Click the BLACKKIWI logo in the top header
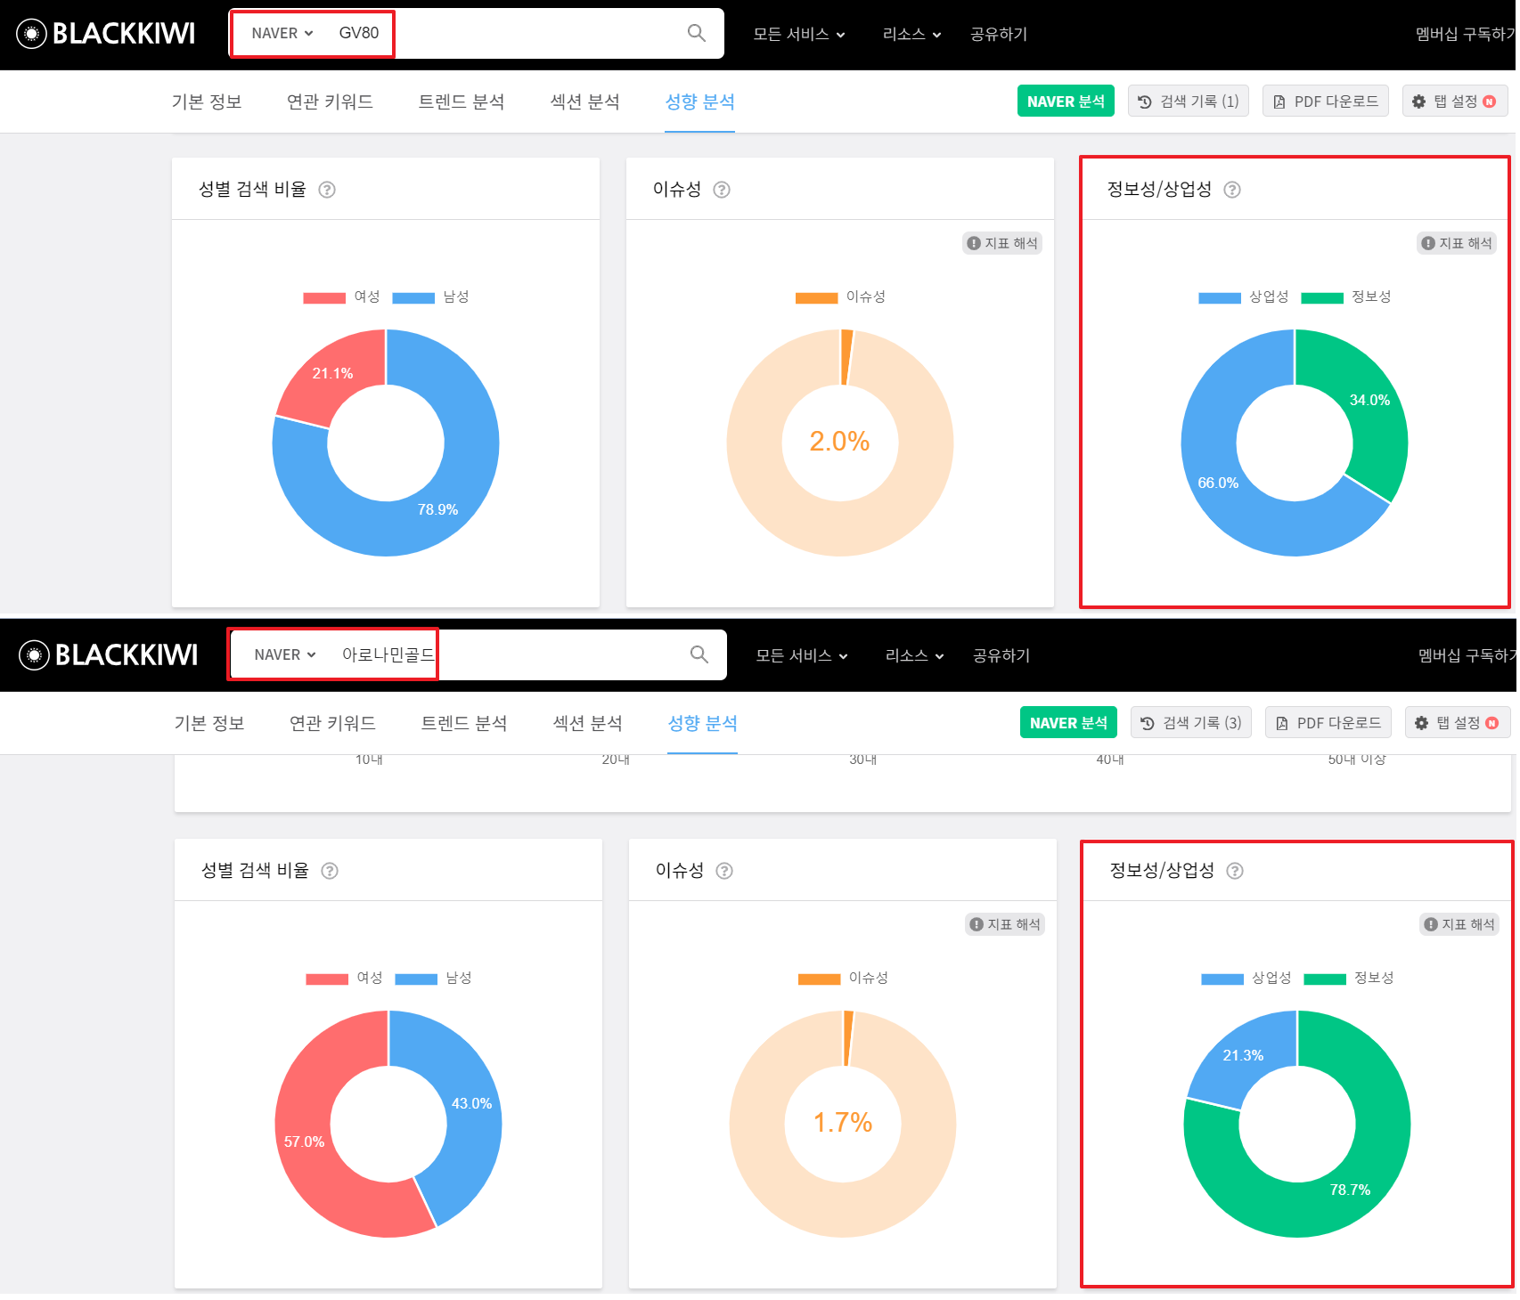Viewport: 1520px width, 1300px height. (x=106, y=34)
